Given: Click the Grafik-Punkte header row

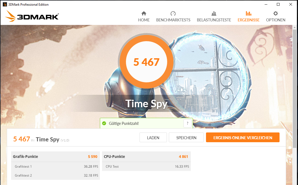Looking at the screenshot, I should coord(55,157).
